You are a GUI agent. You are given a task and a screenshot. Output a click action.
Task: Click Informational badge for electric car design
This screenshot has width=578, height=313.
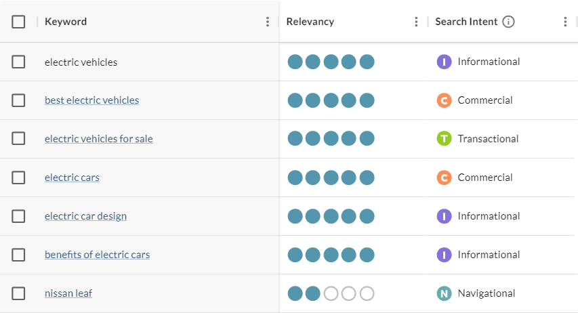pos(444,216)
